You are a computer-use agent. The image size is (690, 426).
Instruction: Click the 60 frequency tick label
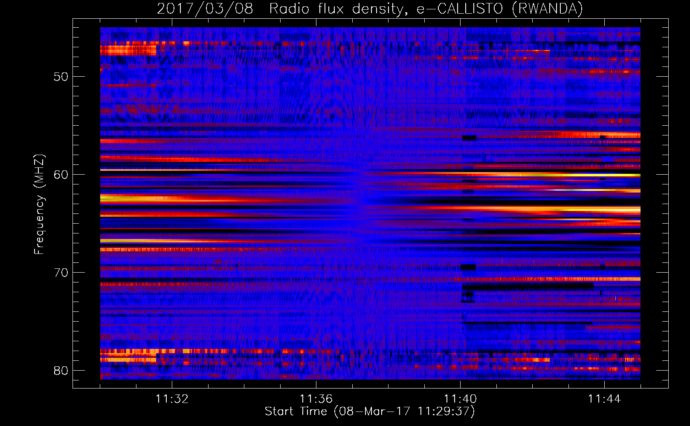point(61,175)
